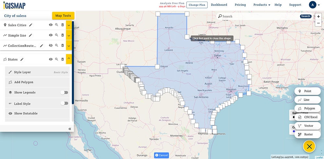Delete the Simple line layer
The width and height of the screenshot is (324, 159).
(x=63, y=35)
